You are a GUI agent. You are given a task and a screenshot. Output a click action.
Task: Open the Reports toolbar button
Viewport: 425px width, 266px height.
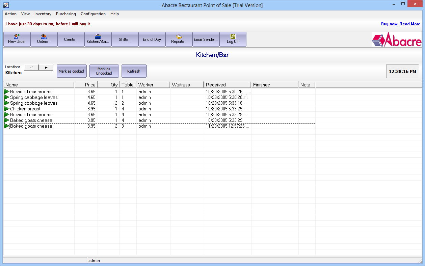pyautogui.click(x=179, y=39)
